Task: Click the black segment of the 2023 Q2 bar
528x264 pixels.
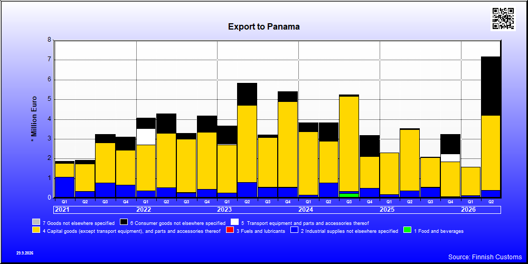Action: (247, 95)
